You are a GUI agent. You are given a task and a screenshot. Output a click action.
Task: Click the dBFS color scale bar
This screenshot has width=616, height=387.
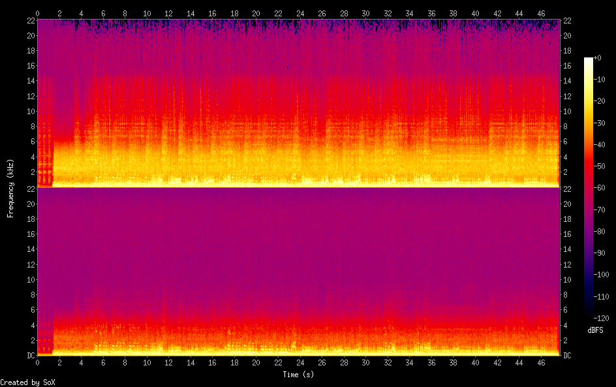pyautogui.click(x=588, y=188)
